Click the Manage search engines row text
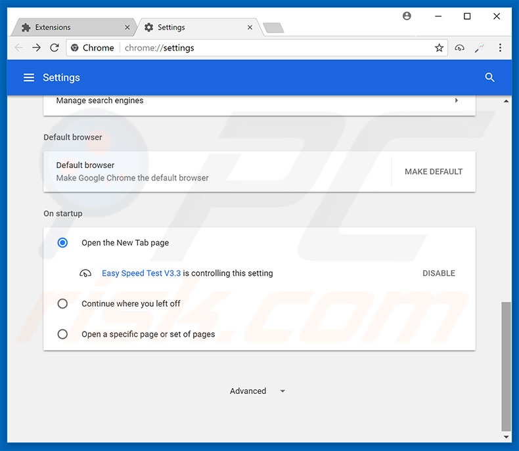 (x=100, y=100)
